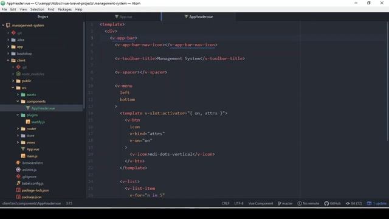
Task: Click the mdi-dots-vertical code line
Action: [x=172, y=154]
